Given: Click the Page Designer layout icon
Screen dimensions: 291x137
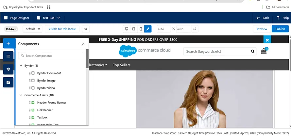Looking at the screenshot, I should (6, 18).
